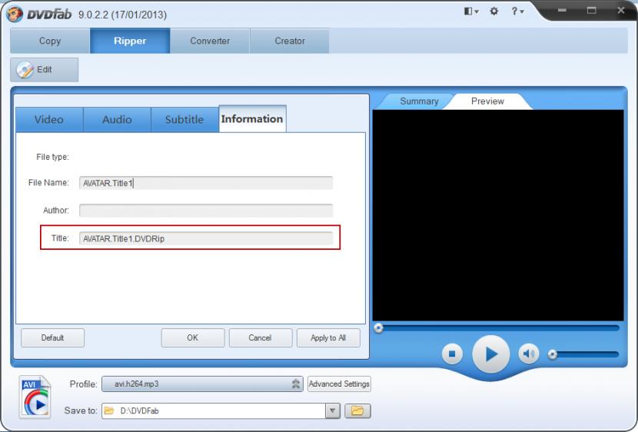Maximize the DVDFab window

click(x=591, y=10)
